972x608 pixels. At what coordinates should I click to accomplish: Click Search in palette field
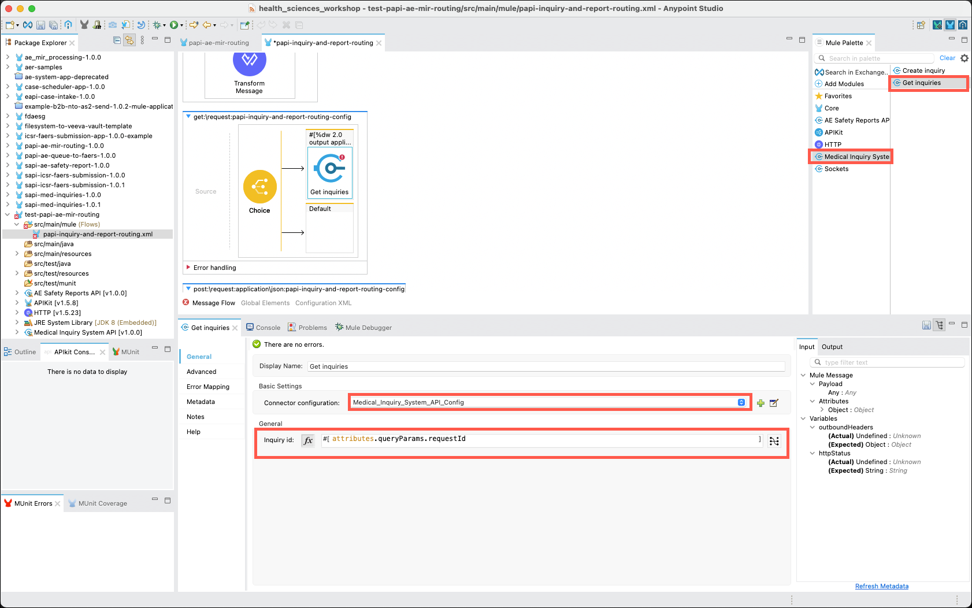click(x=875, y=58)
